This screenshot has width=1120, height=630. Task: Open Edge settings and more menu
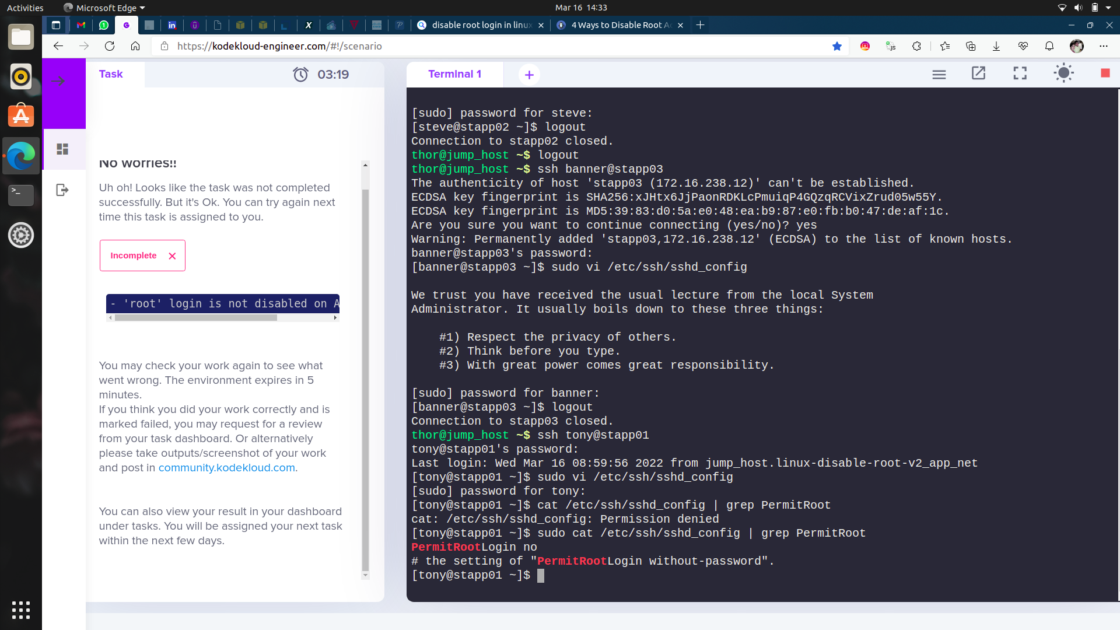tap(1103, 46)
